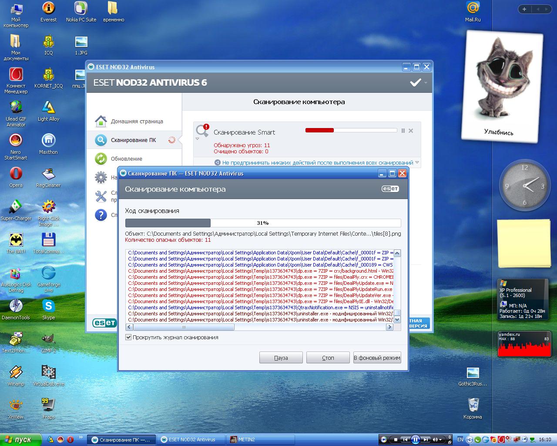Open Everest desktop icon
The height and width of the screenshot is (446, 557).
(x=48, y=12)
